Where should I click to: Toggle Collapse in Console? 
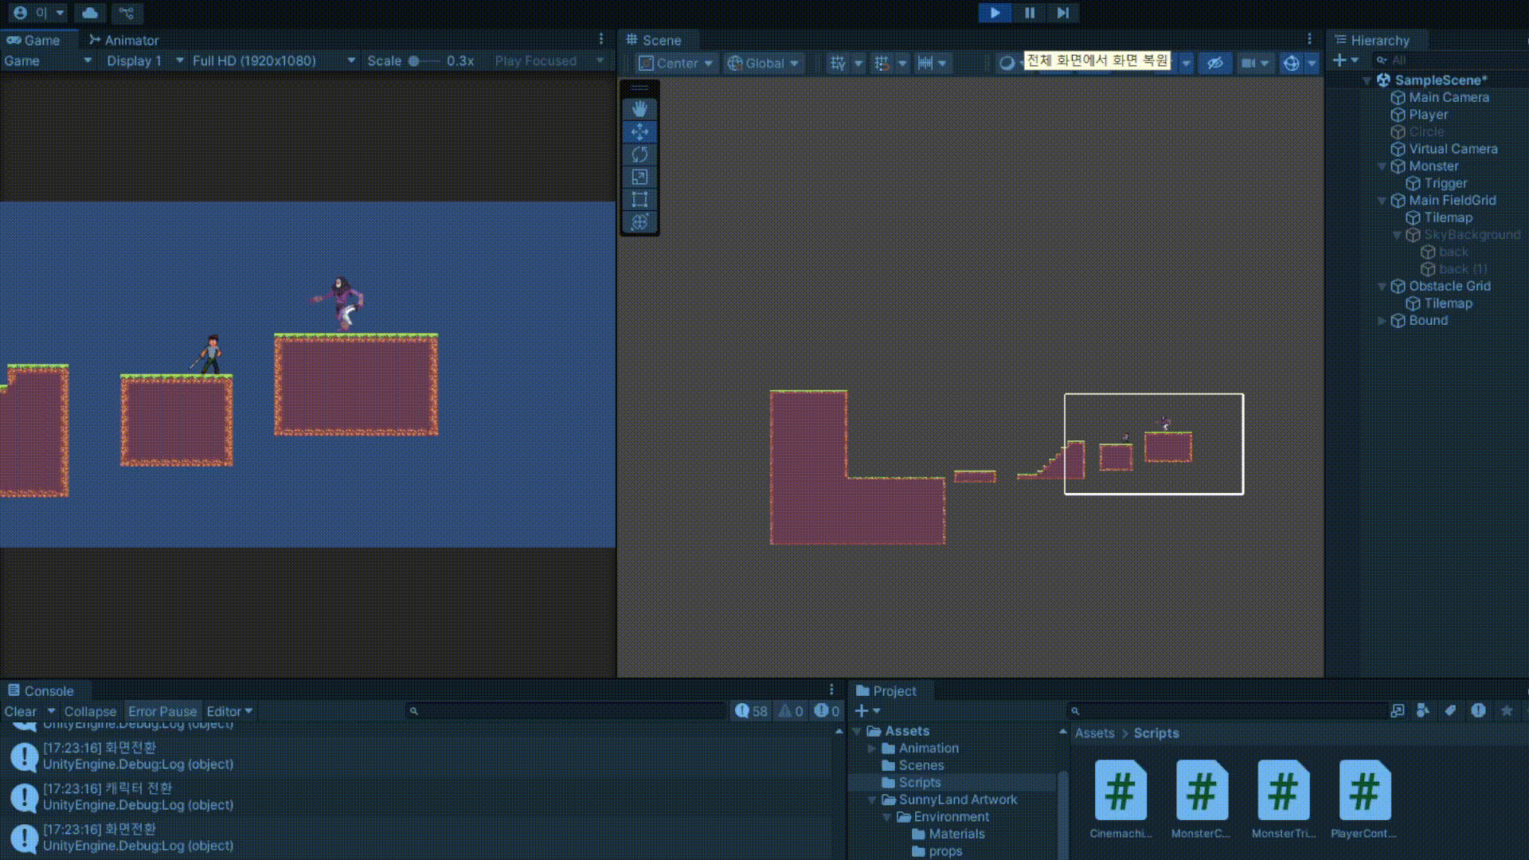click(x=90, y=711)
